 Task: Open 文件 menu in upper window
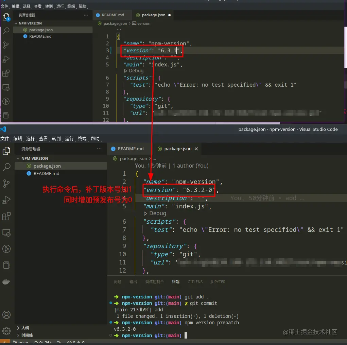4,6
